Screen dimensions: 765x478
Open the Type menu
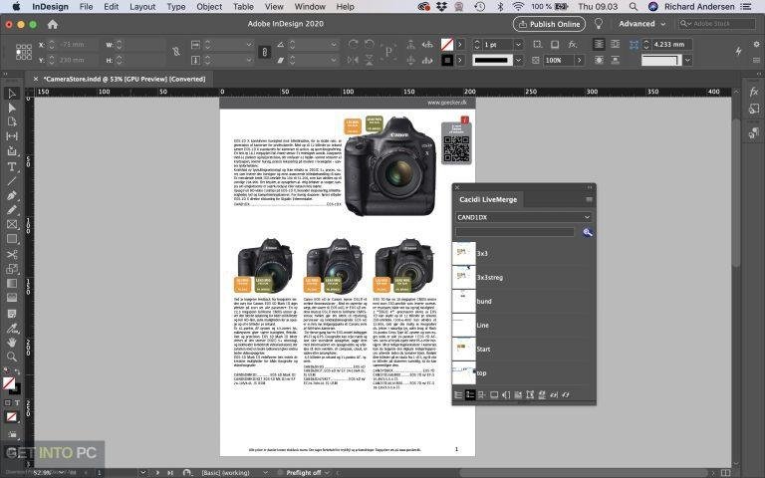pos(176,7)
